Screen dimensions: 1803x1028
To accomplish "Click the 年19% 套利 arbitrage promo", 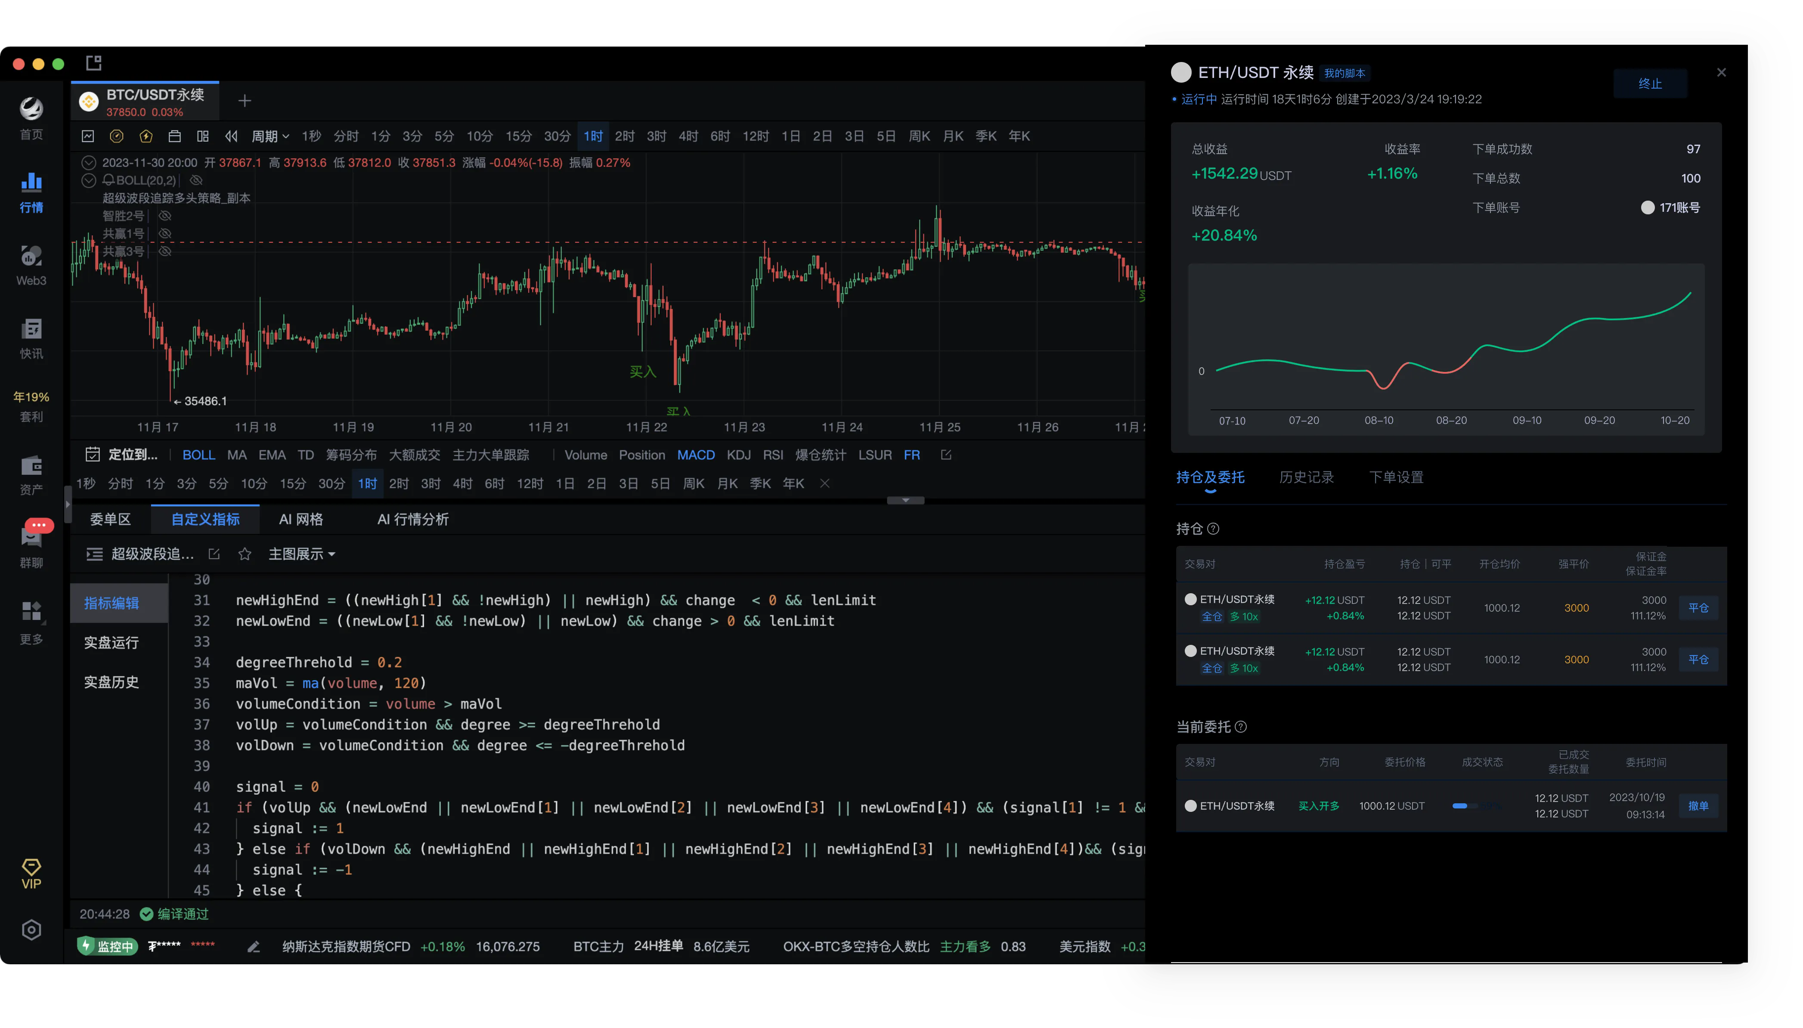I will (x=31, y=406).
